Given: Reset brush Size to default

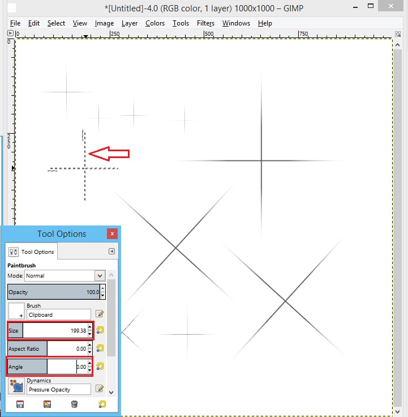Looking at the screenshot, I should [100, 330].
